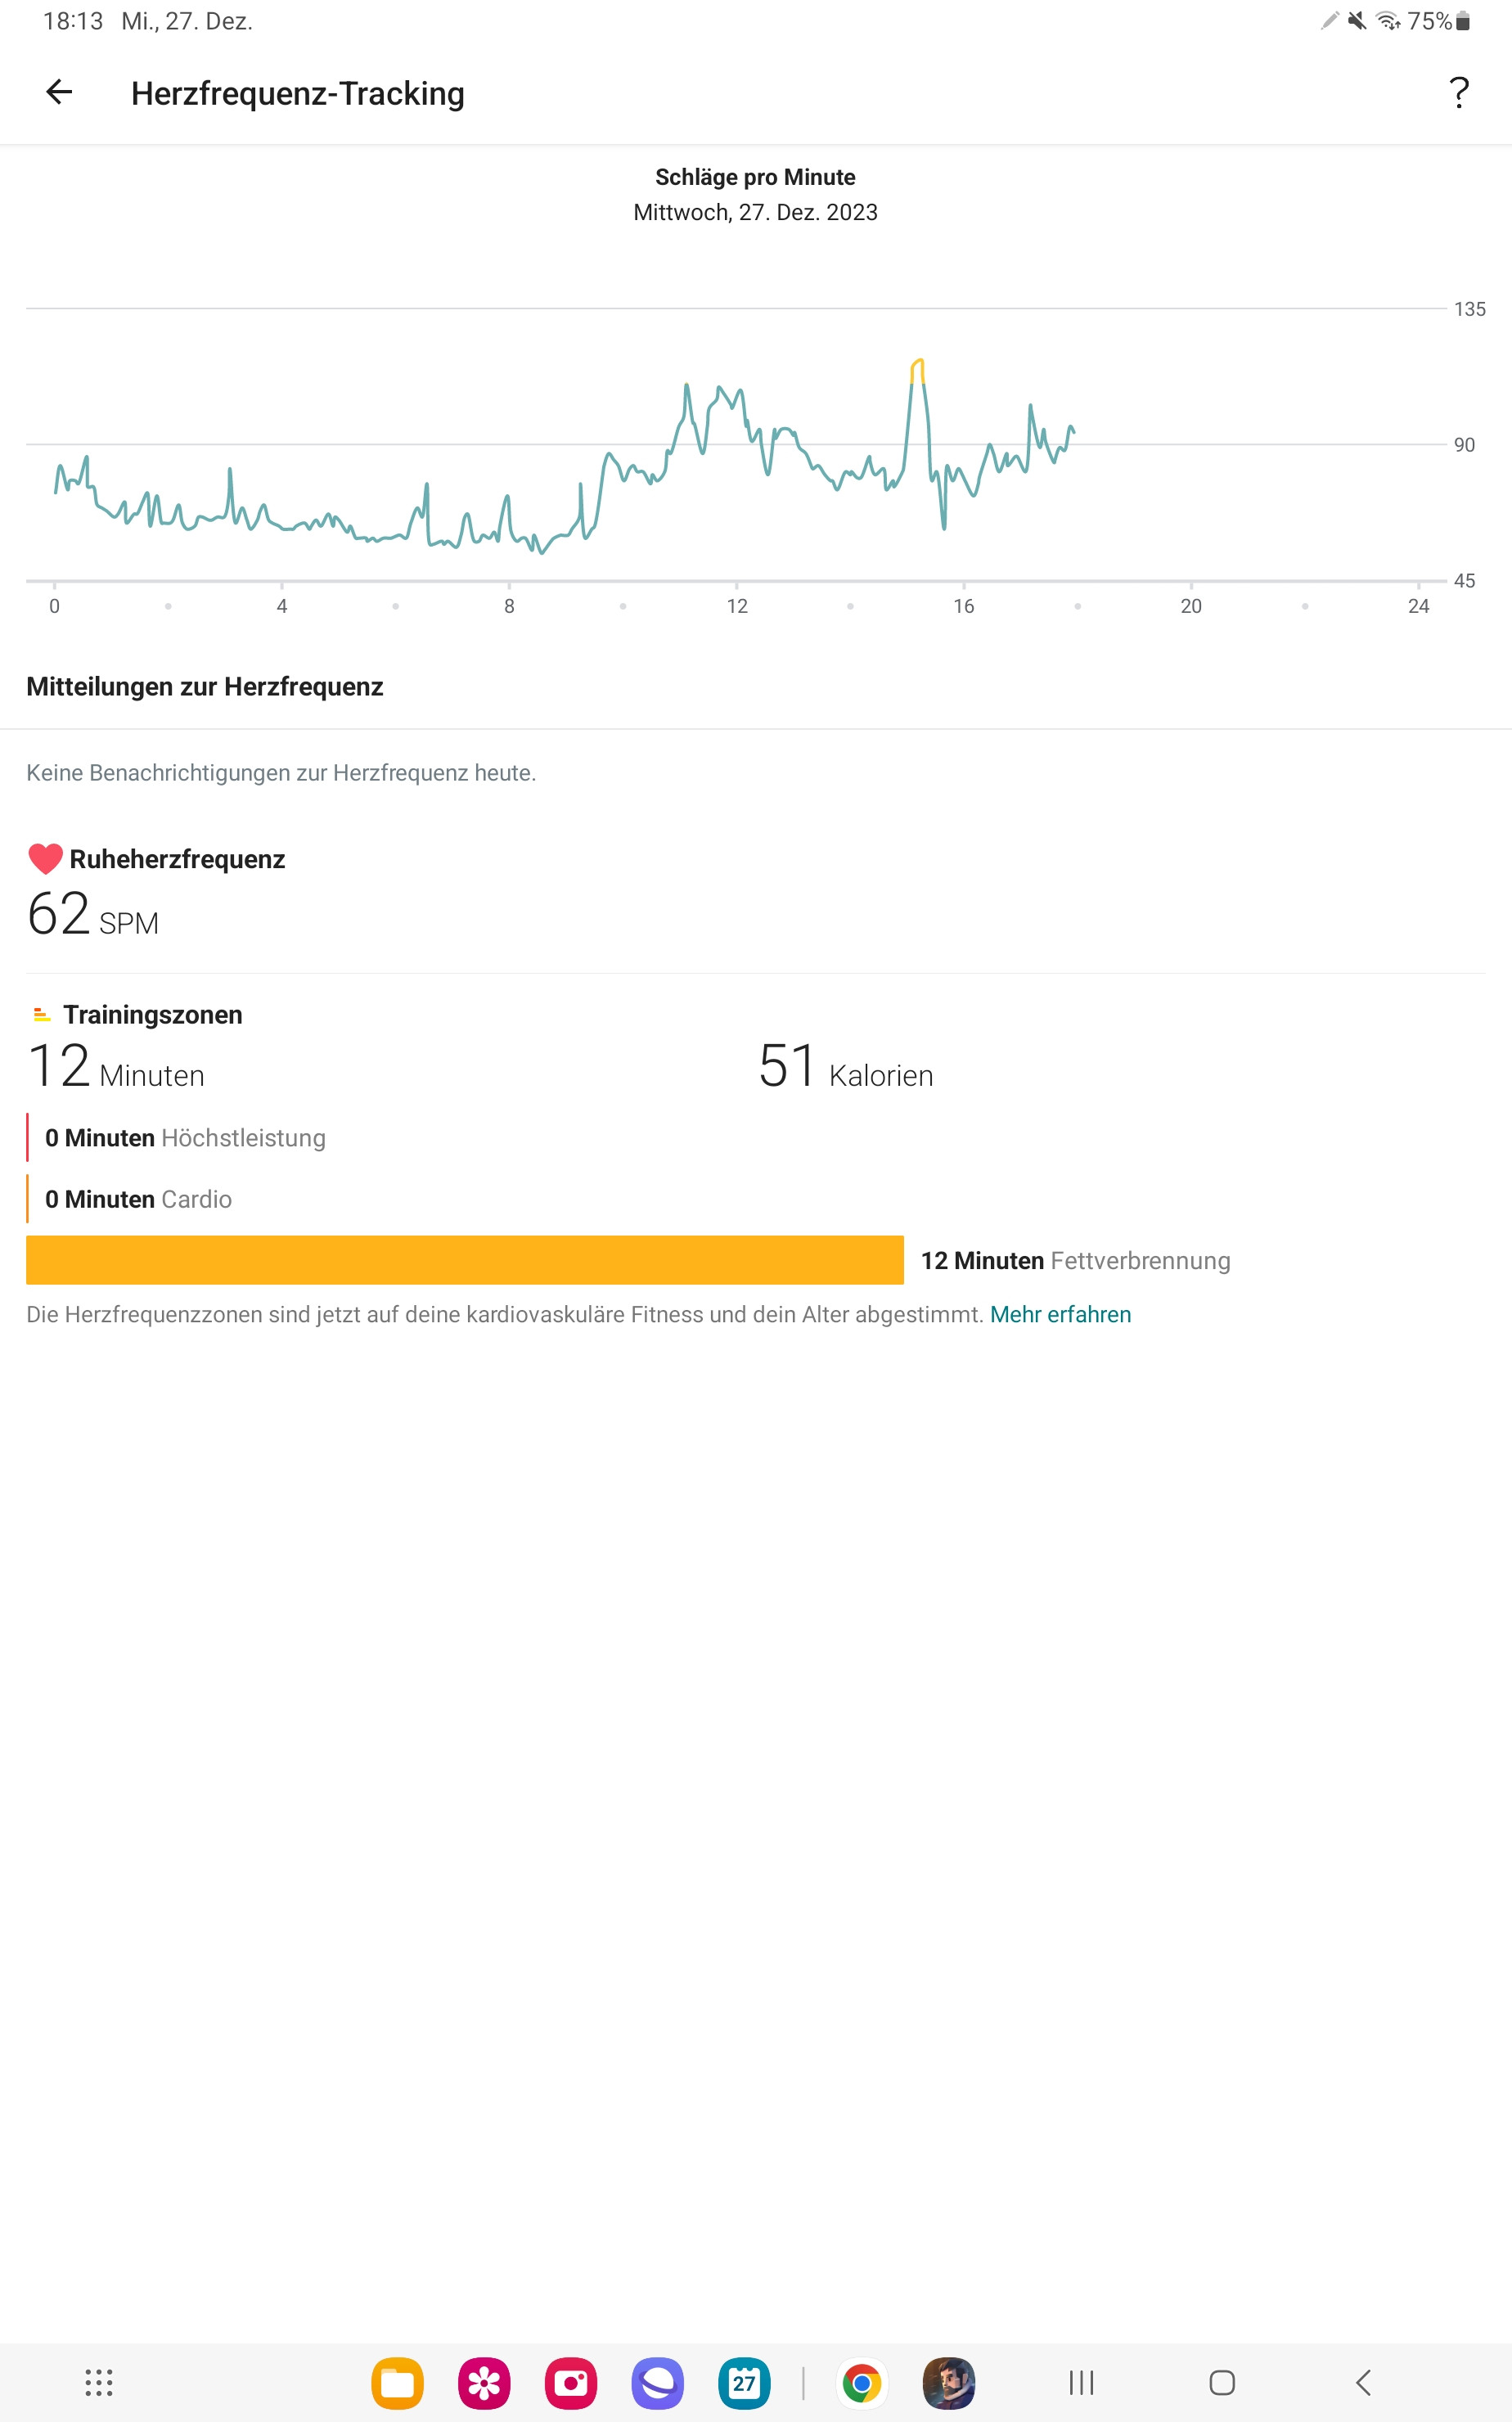Go to home screen via the square button

[x=1222, y=2383]
